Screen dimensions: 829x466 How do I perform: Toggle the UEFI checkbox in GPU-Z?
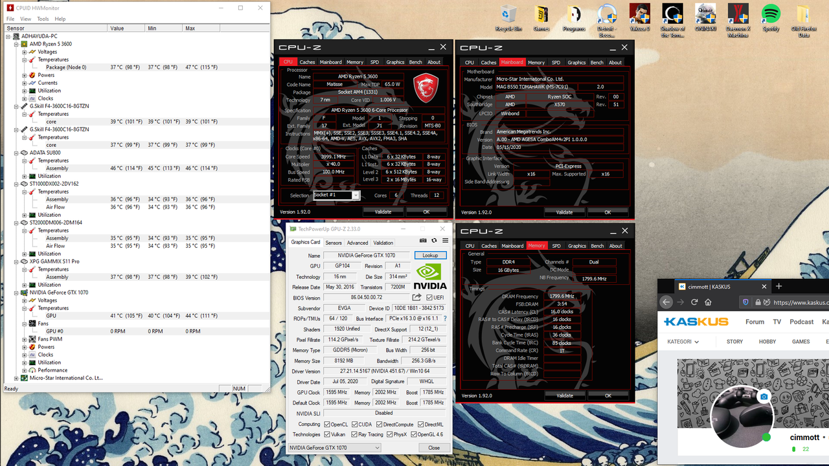point(430,298)
